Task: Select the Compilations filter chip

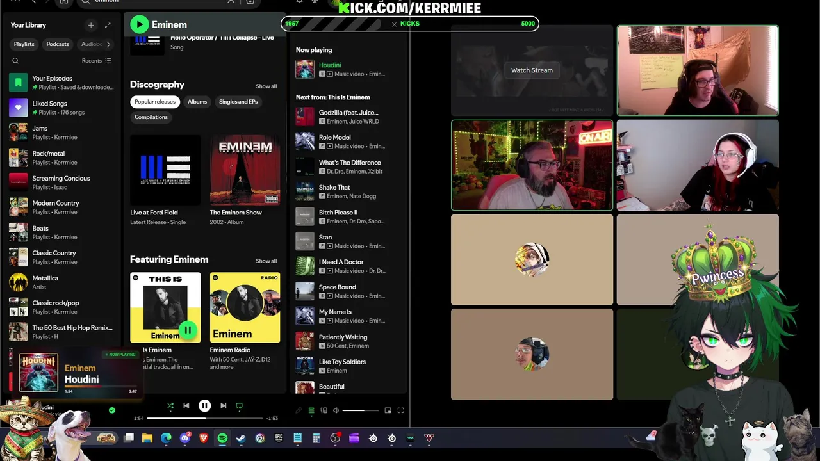Action: [x=151, y=117]
